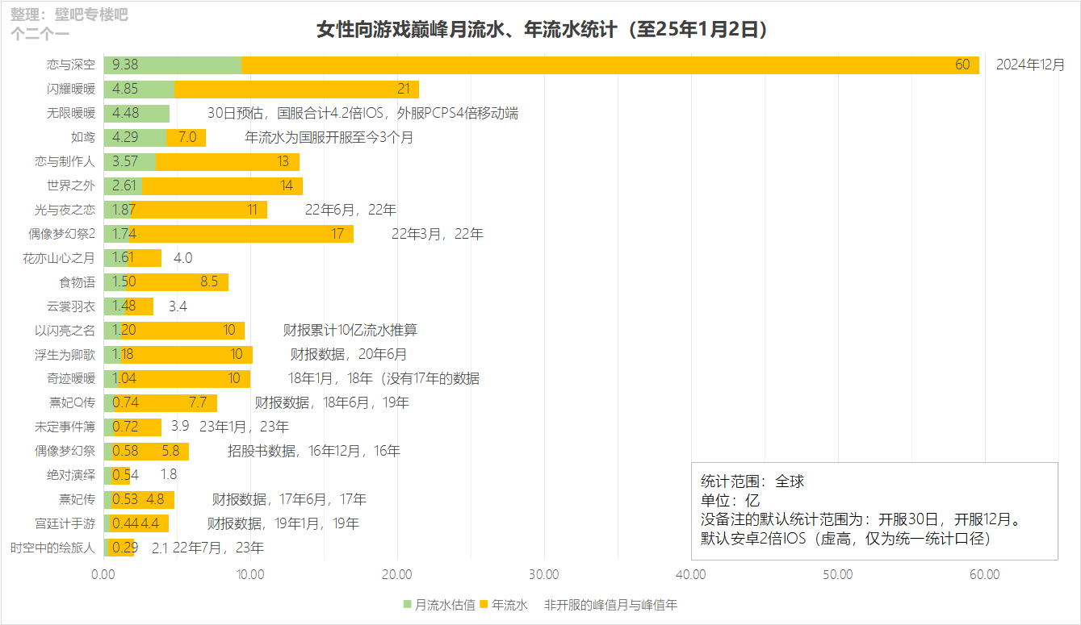
Task: Select the 绝对演绎 row label
Action: pyautogui.click(x=71, y=476)
